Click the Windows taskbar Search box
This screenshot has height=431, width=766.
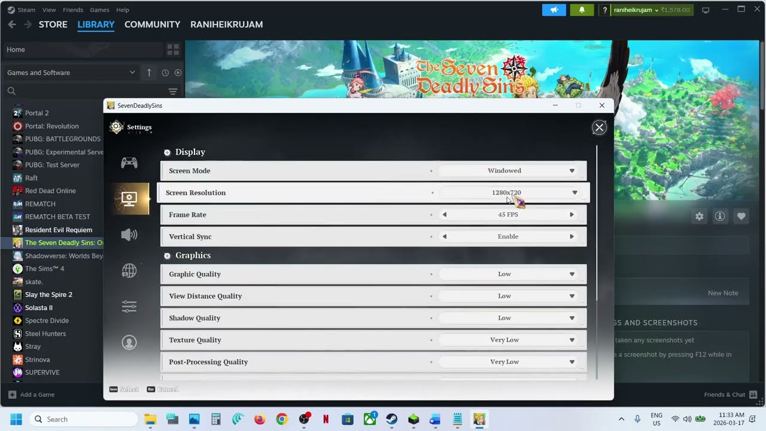click(x=82, y=419)
